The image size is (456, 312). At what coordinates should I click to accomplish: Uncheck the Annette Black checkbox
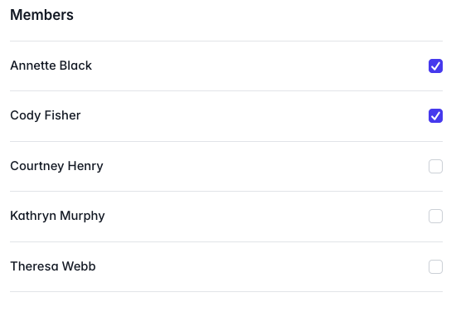[435, 66]
